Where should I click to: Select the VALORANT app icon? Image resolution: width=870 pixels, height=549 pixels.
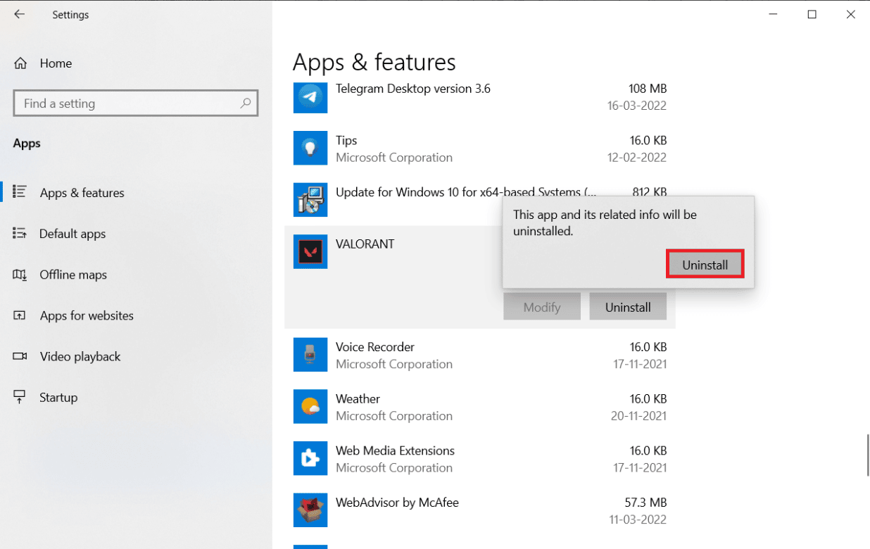(310, 251)
